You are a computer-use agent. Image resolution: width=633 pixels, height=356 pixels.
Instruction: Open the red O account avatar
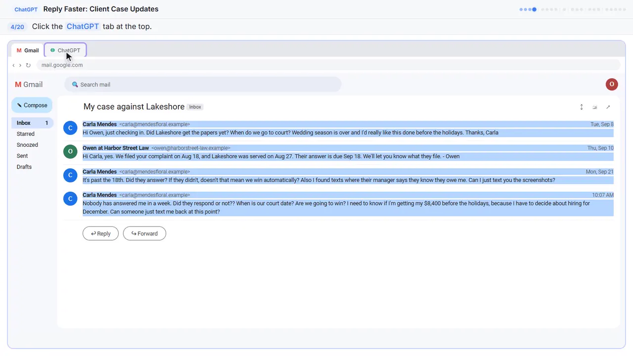(612, 85)
